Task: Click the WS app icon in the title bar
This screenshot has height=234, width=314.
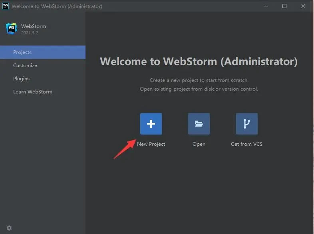Action: point(5,6)
